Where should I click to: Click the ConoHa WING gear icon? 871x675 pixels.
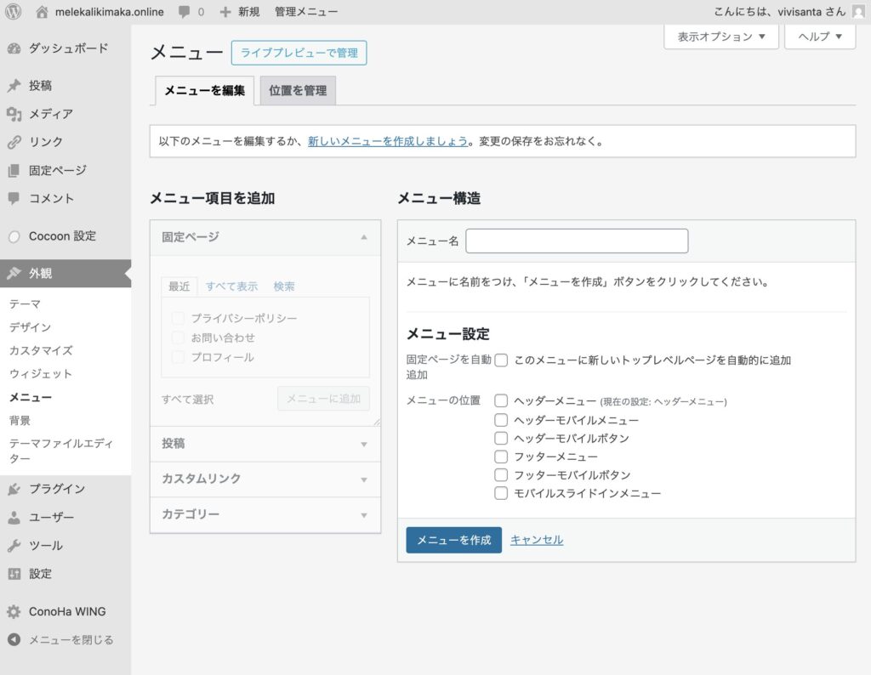[14, 611]
